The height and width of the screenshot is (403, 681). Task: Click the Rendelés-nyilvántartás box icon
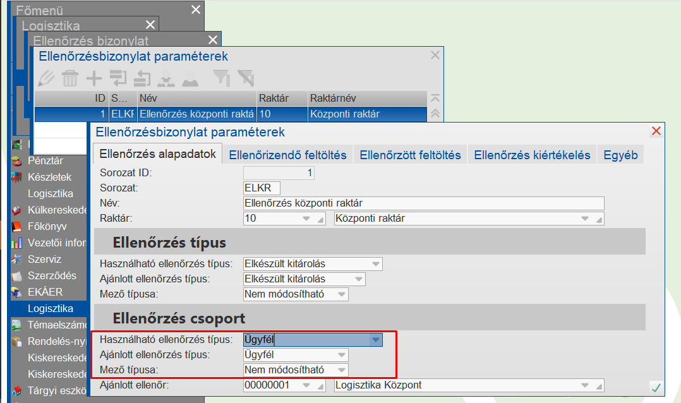click(x=16, y=342)
